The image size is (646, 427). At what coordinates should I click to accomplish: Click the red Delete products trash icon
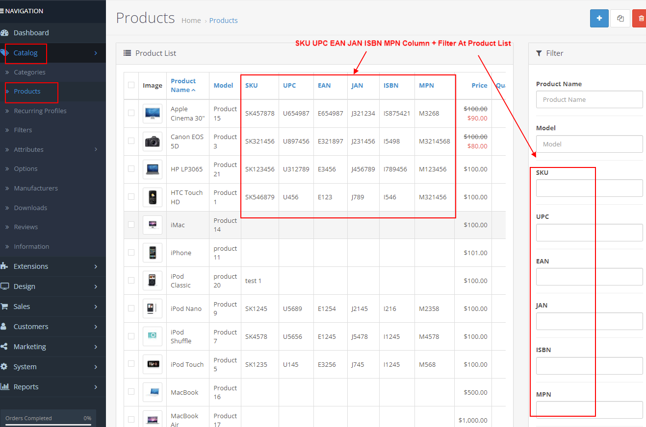point(641,18)
